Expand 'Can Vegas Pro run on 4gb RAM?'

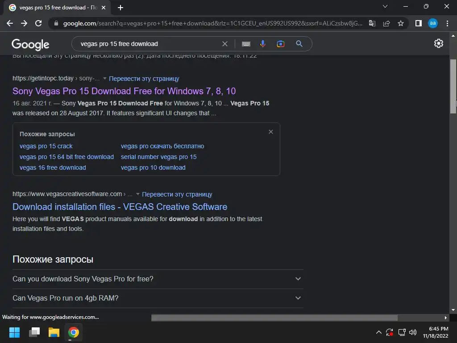pos(158,298)
